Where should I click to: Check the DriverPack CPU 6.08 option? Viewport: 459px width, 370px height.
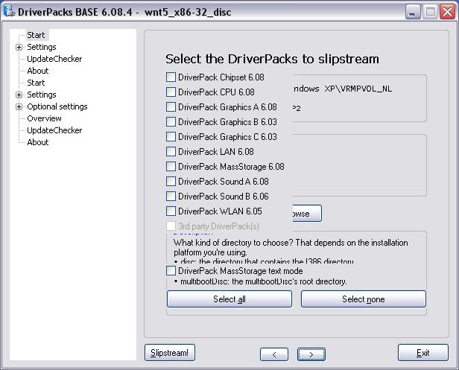171,92
